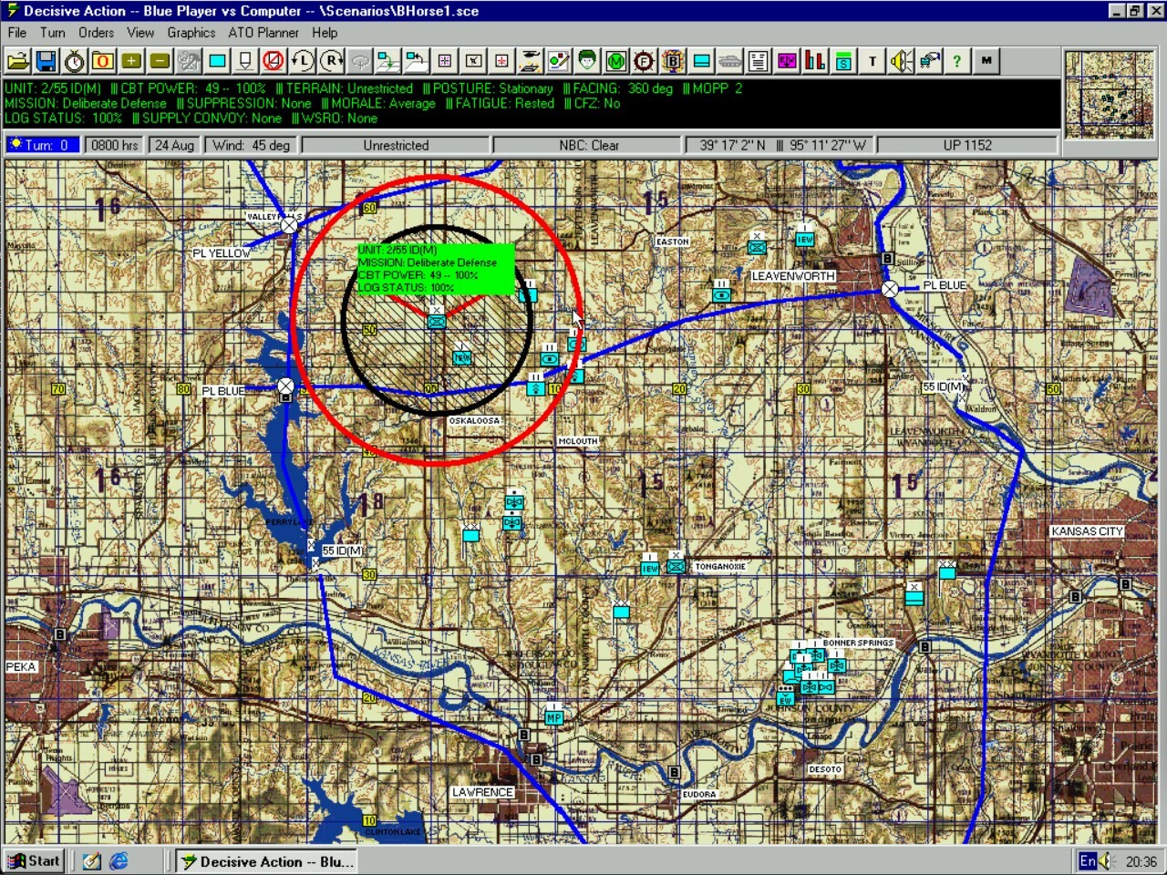Click the TONGANOXIE map label
This screenshot has height=875, width=1167.
click(720, 567)
